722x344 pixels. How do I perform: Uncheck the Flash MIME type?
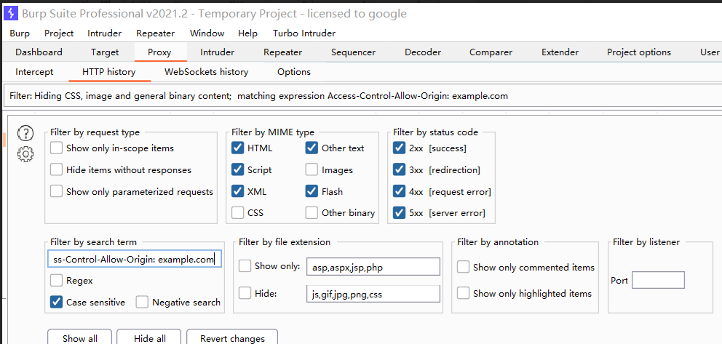(x=312, y=191)
